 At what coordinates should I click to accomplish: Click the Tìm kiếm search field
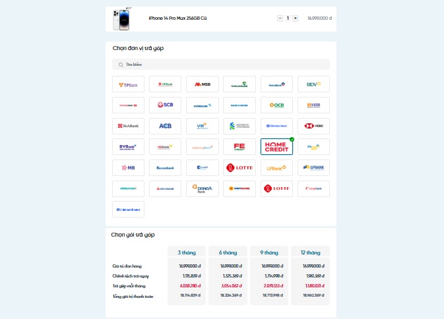click(221, 65)
